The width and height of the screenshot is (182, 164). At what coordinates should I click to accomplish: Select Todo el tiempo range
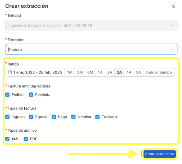159,73
